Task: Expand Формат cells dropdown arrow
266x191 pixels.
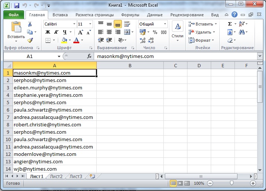Action: [213, 40]
